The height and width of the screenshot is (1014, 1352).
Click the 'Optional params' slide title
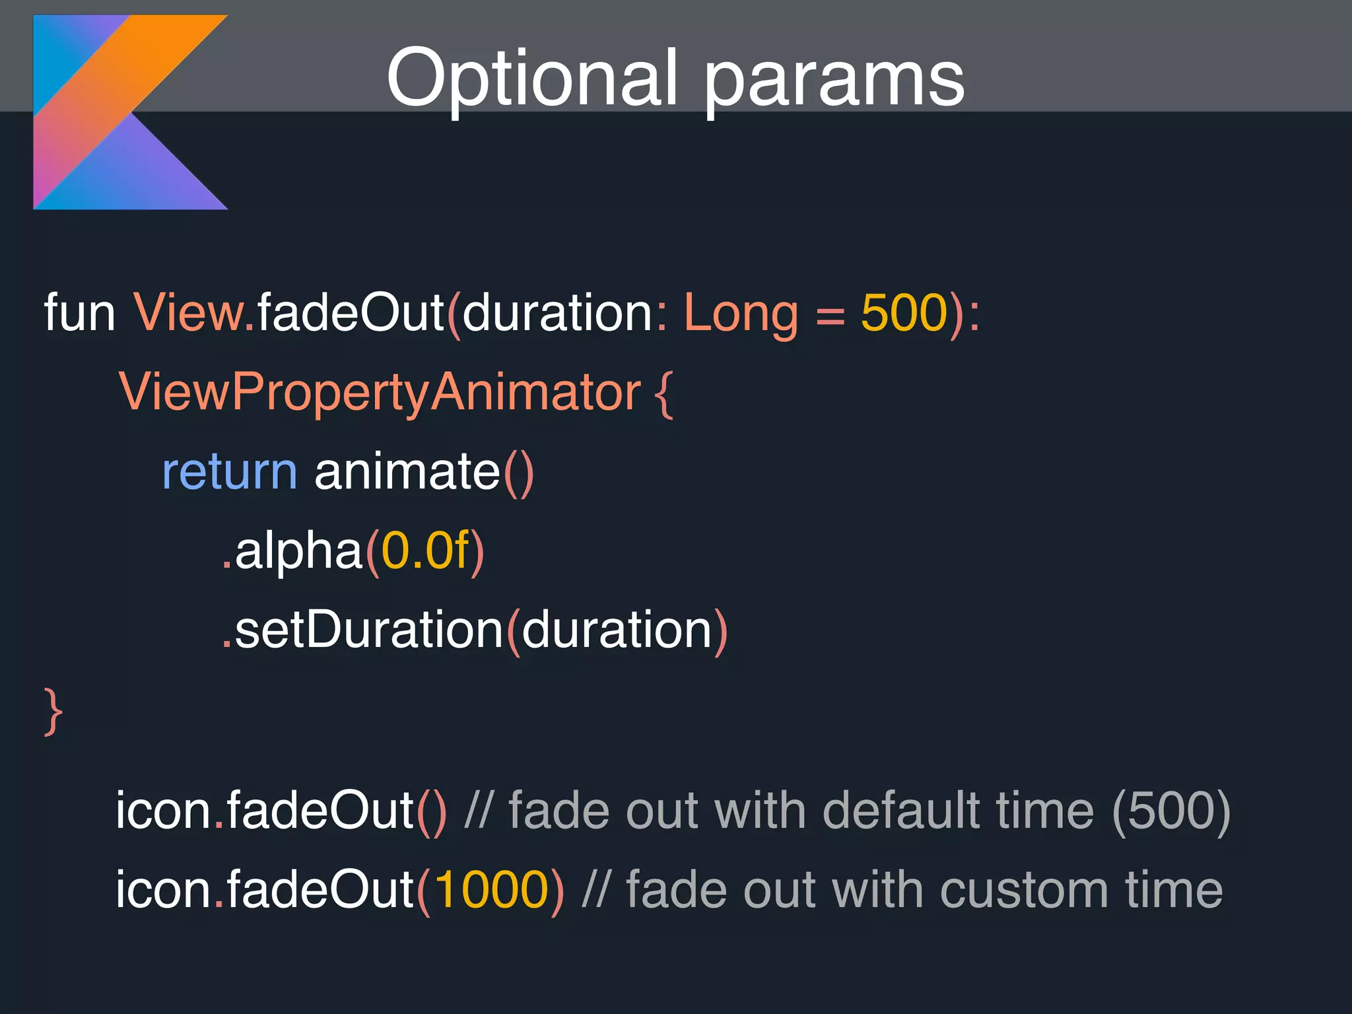tap(675, 78)
